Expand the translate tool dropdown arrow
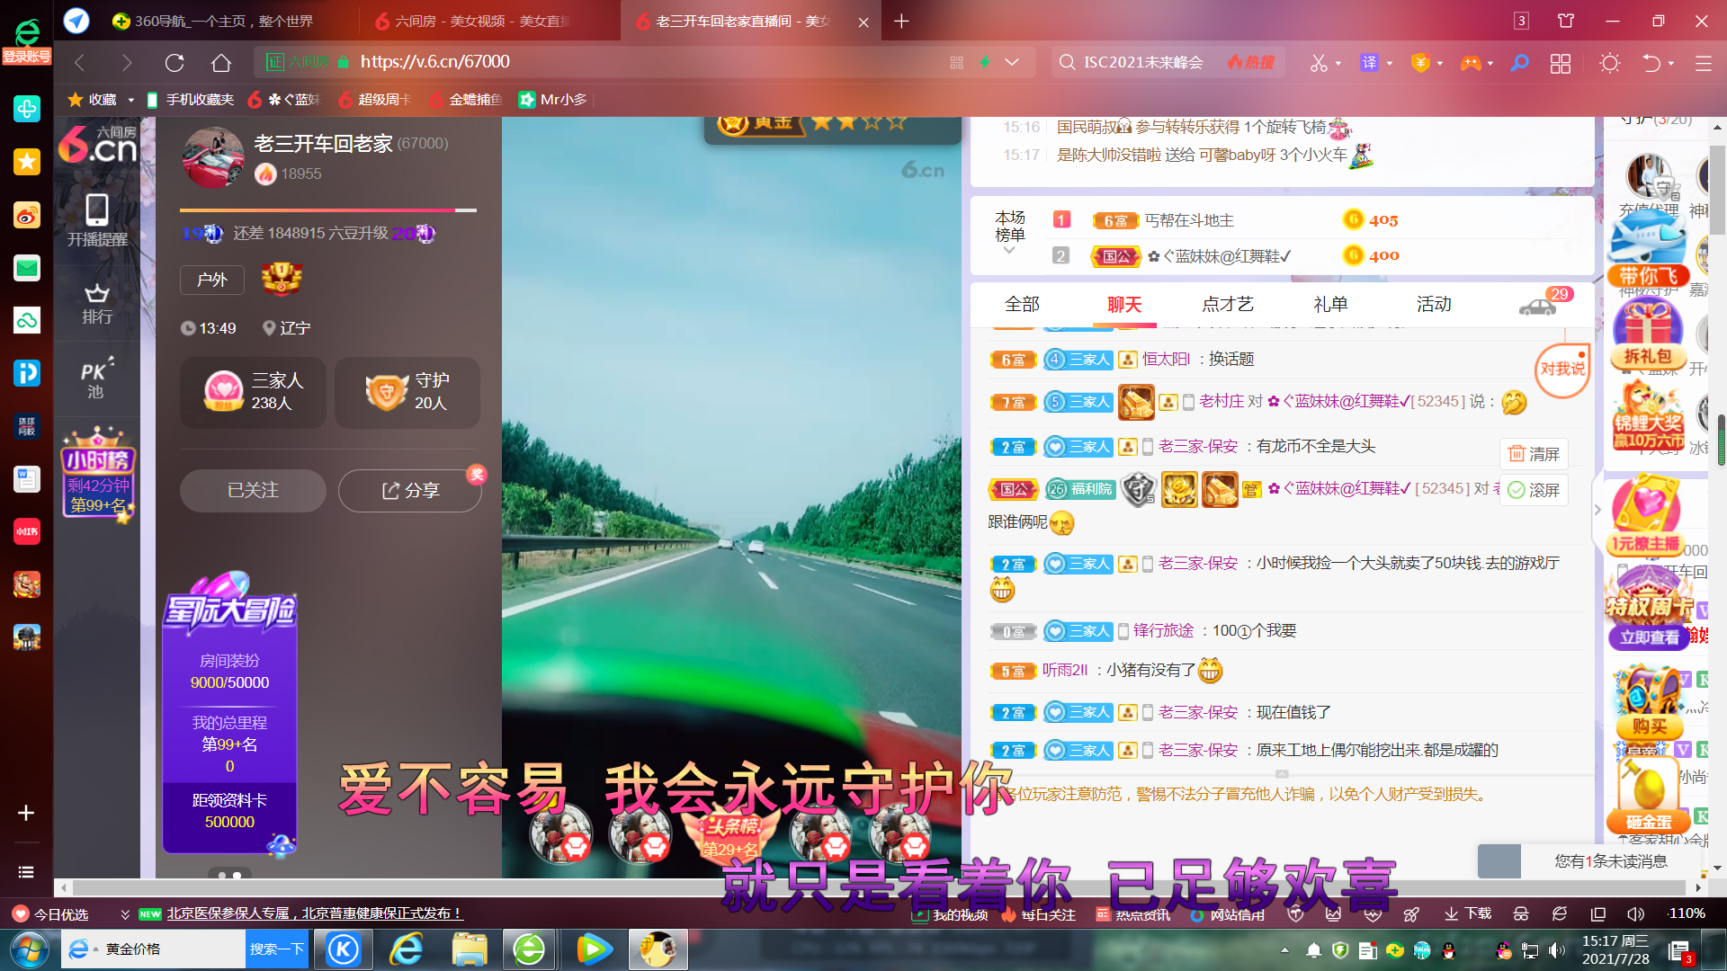The height and width of the screenshot is (971, 1727). (x=1390, y=64)
